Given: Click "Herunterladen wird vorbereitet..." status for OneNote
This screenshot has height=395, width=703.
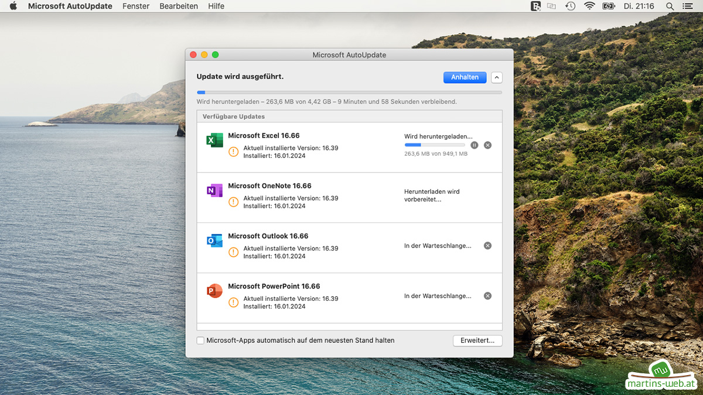Looking at the screenshot, I should click(x=432, y=195).
